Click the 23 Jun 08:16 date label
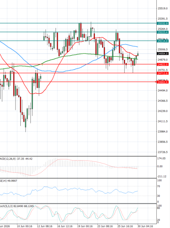Viewport: 170px width, 228px height. tap(105, 226)
